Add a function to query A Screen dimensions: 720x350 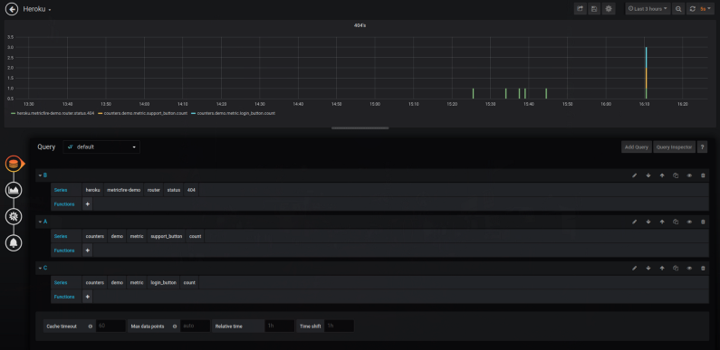(x=87, y=251)
